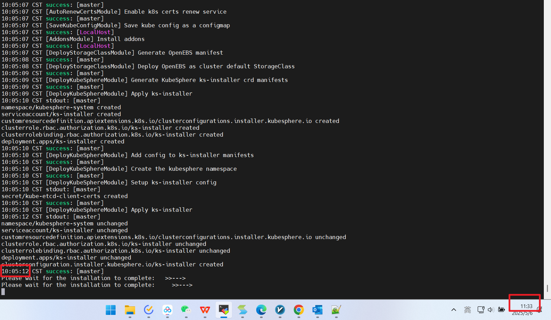Open the Sublime-style green S app icon

(x=242, y=310)
